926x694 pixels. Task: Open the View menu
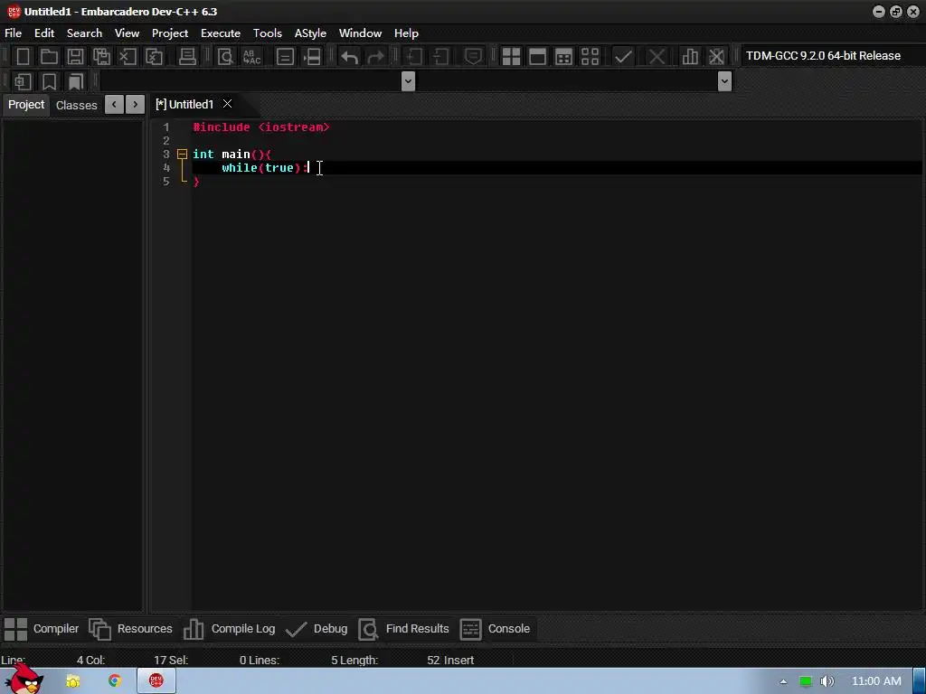tap(127, 33)
